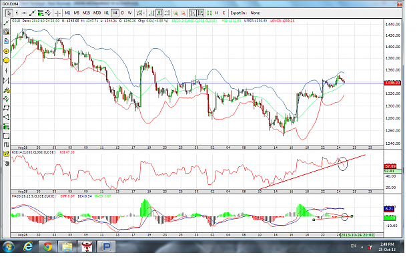
Task: Select the yellow ellipse drawing tool
Action: tap(6, 61)
